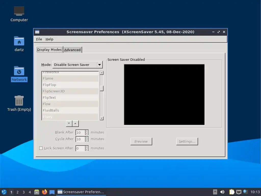Screen dimensions: 261x196
Task: Open the network status tray icon
Action: click(x=239, y=192)
